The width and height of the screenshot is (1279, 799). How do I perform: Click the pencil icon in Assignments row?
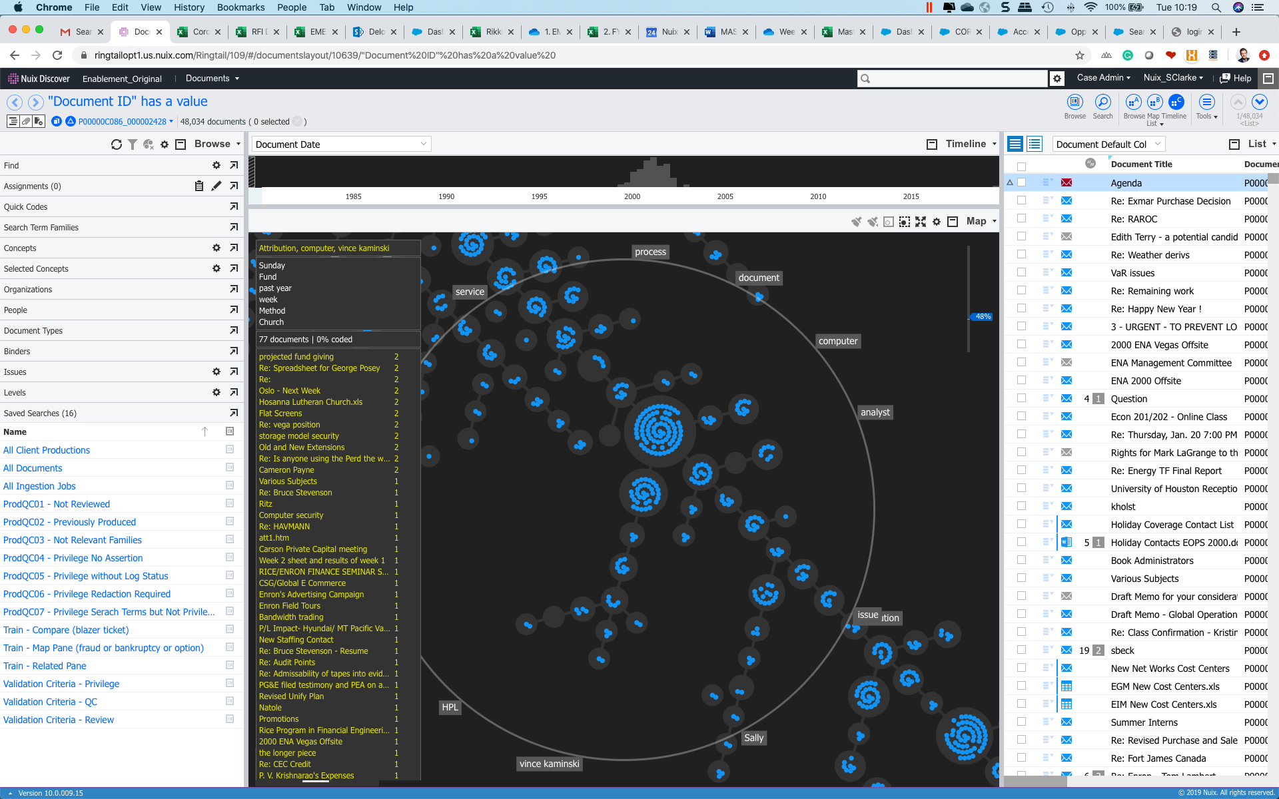[216, 186]
